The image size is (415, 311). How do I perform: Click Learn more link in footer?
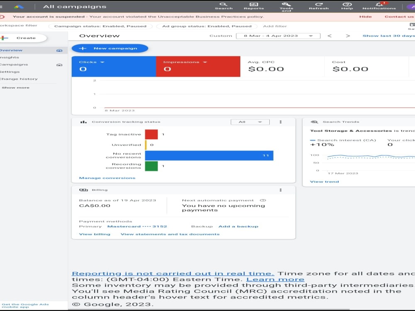275,279
